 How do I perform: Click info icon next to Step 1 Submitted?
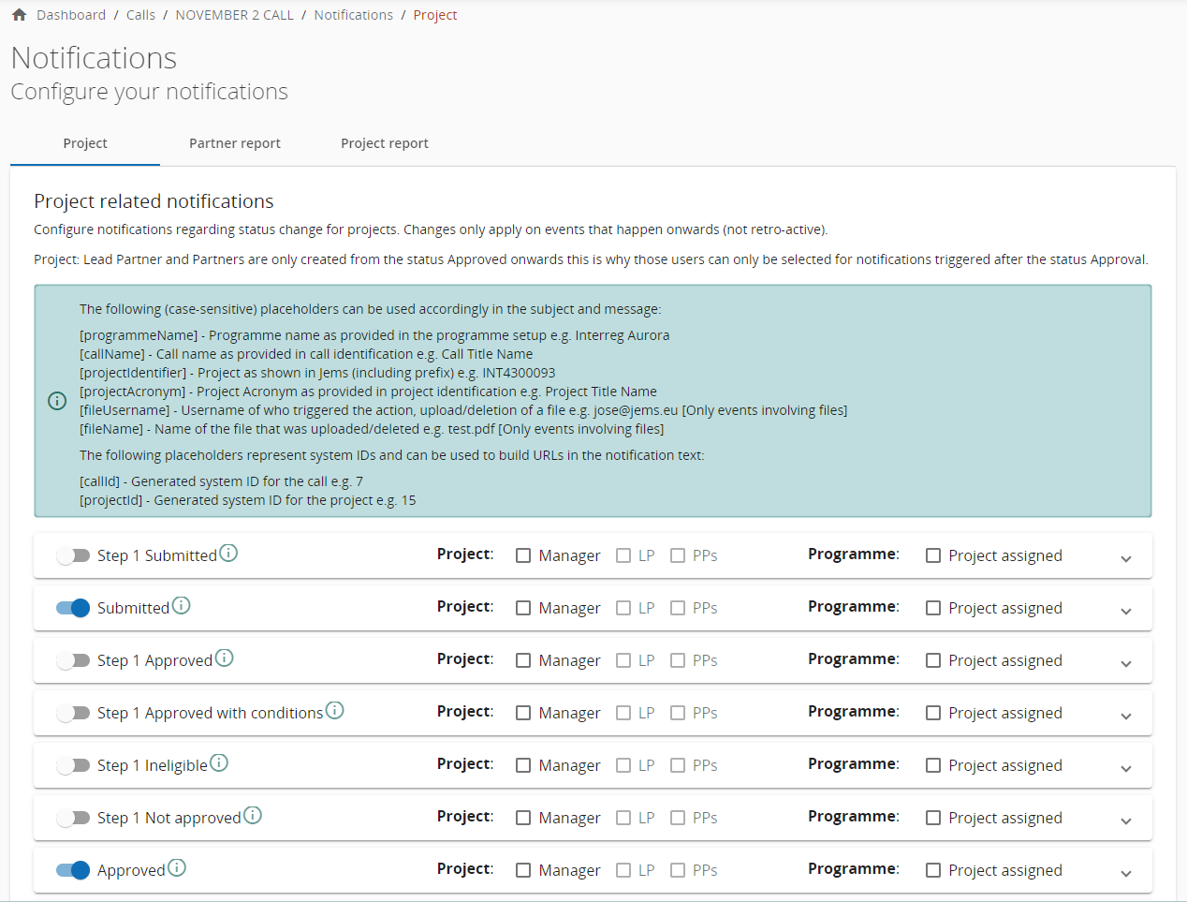pyautogui.click(x=228, y=554)
